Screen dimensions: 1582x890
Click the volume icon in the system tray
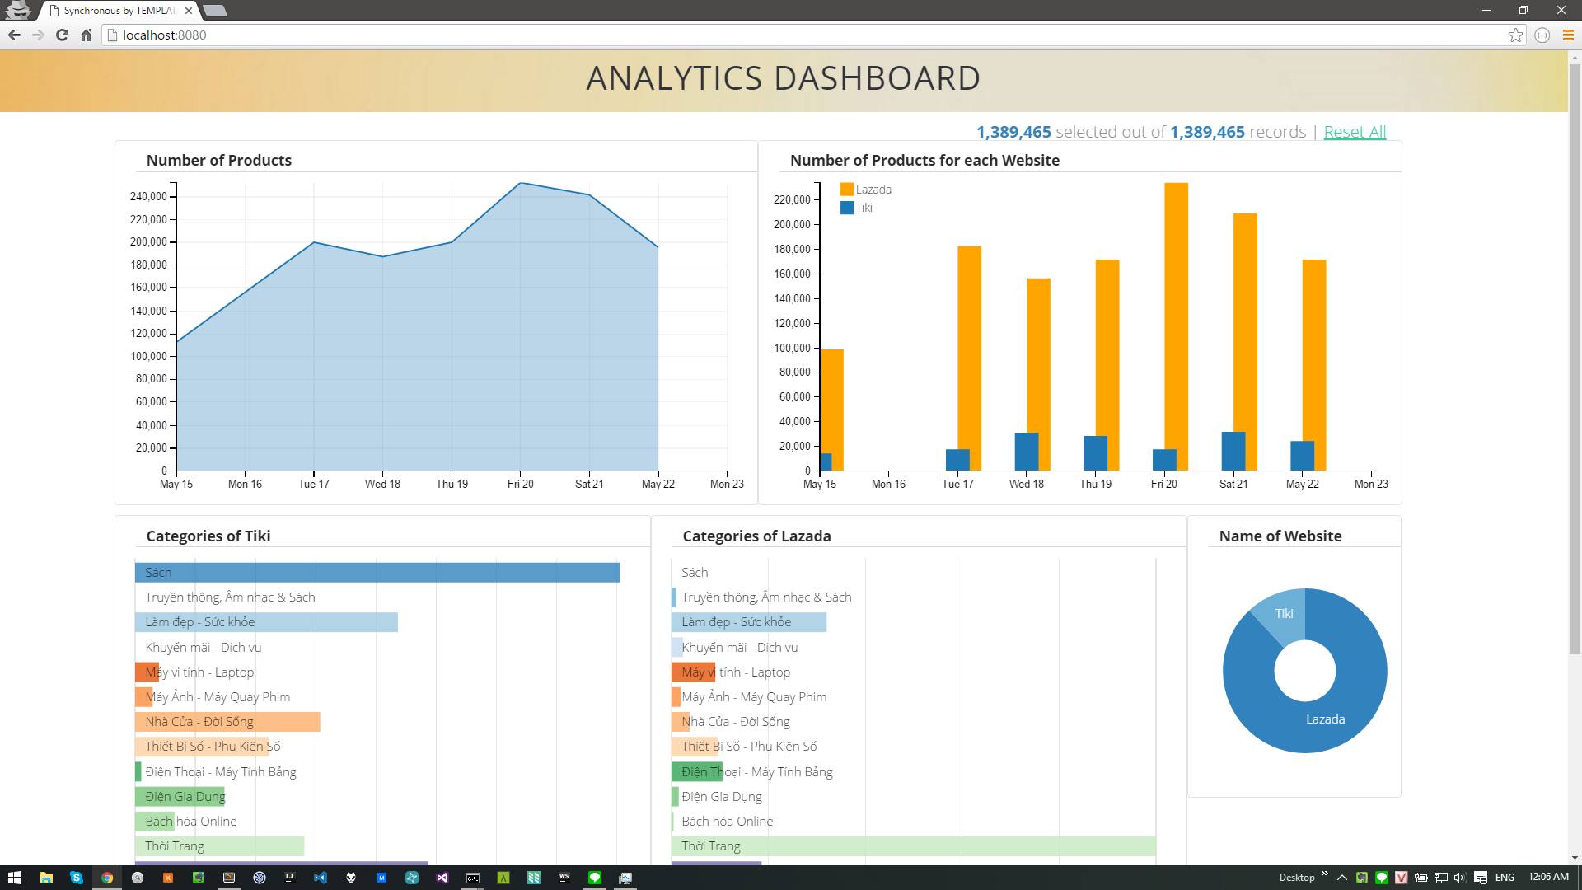click(1460, 878)
